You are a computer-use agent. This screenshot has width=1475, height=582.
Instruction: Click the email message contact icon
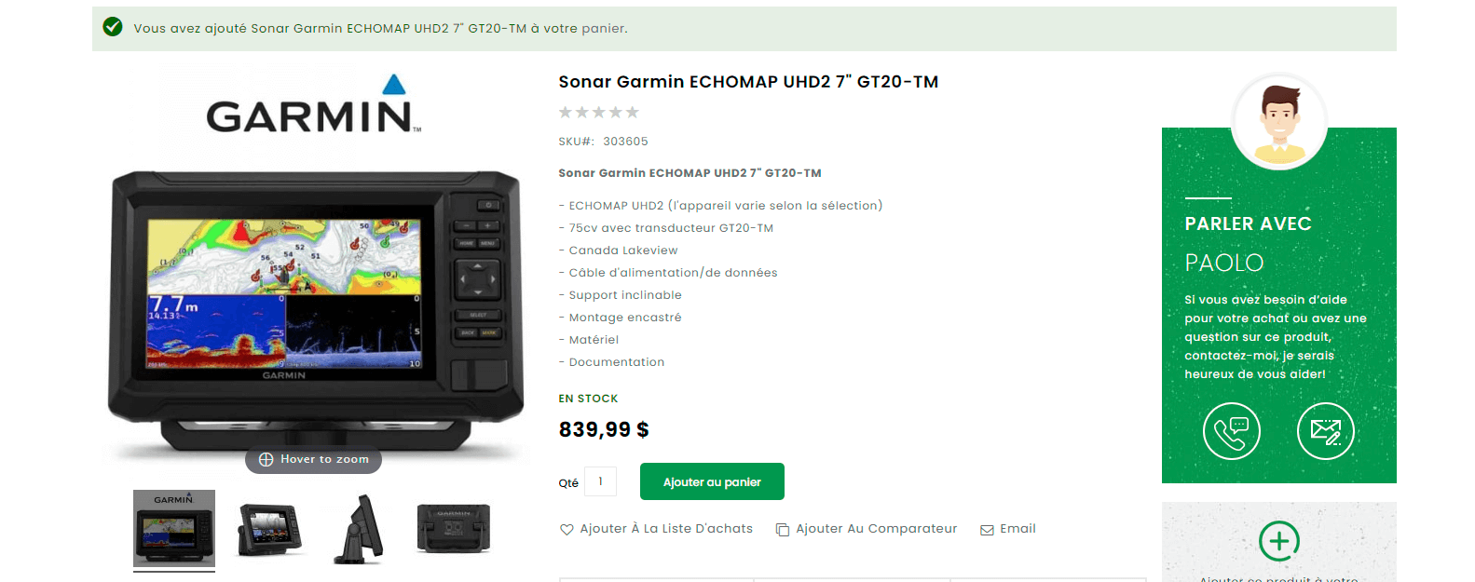[x=1325, y=431]
